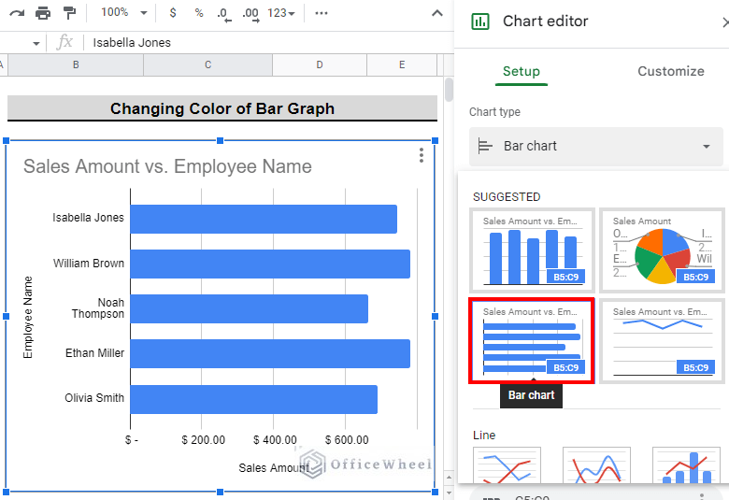Click the Isabella Jones bar in the chart
Viewport: 729px width, 500px height.
pyautogui.click(x=264, y=219)
